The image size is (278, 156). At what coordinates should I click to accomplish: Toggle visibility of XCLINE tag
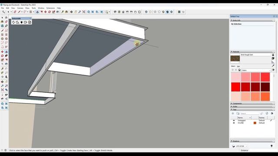point(234,123)
